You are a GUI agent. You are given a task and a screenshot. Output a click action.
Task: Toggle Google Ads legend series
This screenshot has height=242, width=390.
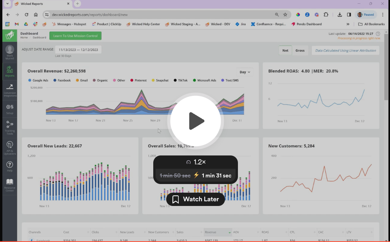pyautogui.click(x=38, y=80)
